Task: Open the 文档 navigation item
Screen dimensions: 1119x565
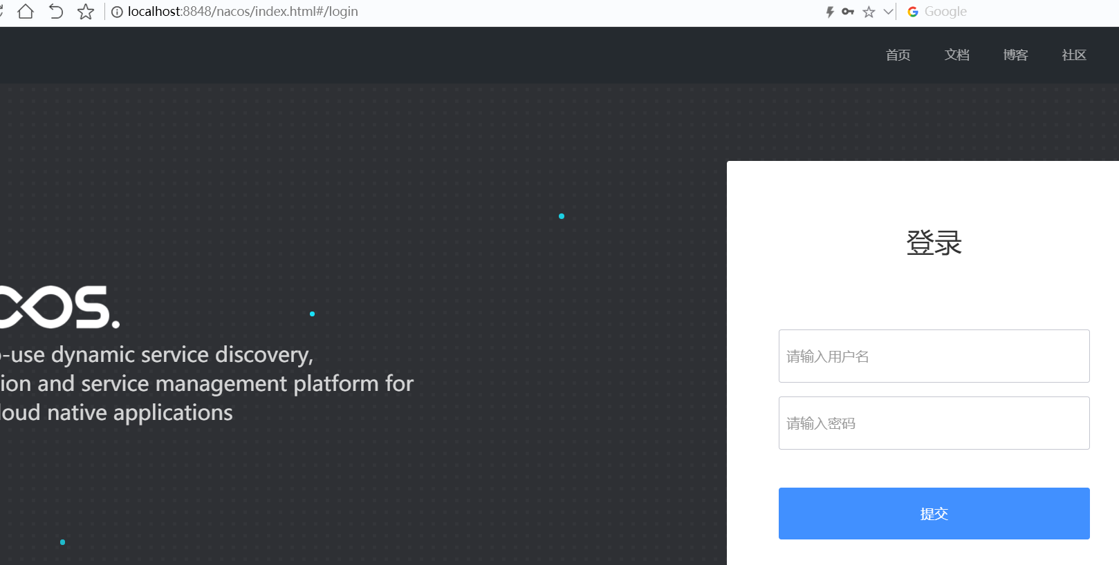Action: coord(957,55)
